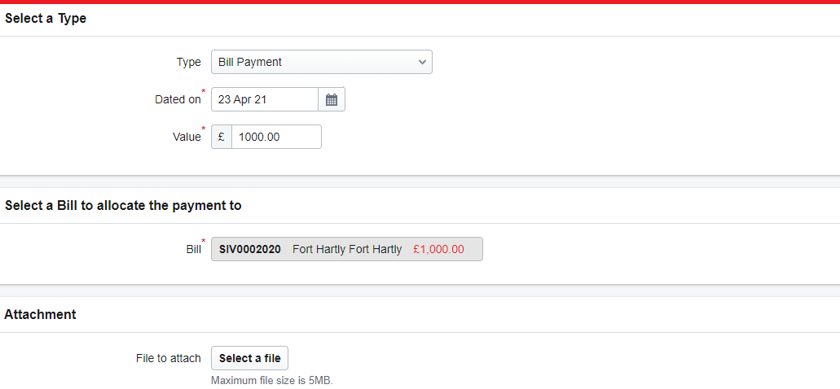Click the Select a Type heading

coord(46,19)
